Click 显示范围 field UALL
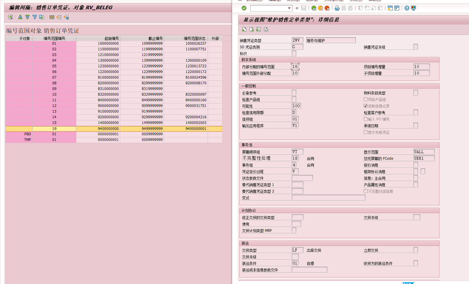The image size is (469, 284). [424, 152]
